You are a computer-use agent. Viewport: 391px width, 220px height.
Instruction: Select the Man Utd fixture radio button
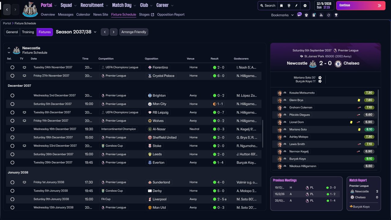pyautogui.click(x=12, y=207)
